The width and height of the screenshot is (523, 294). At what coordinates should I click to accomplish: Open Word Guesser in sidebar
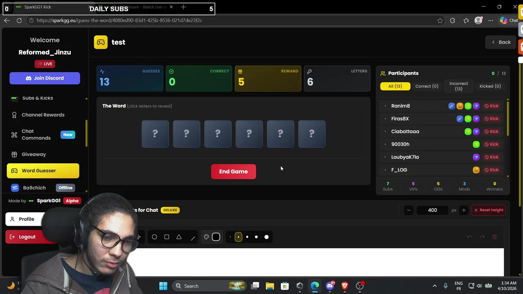click(x=43, y=171)
